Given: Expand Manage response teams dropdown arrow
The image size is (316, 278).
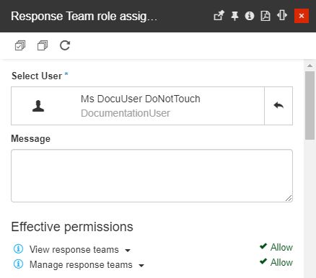Looking at the screenshot, I should pyautogui.click(x=141, y=266).
